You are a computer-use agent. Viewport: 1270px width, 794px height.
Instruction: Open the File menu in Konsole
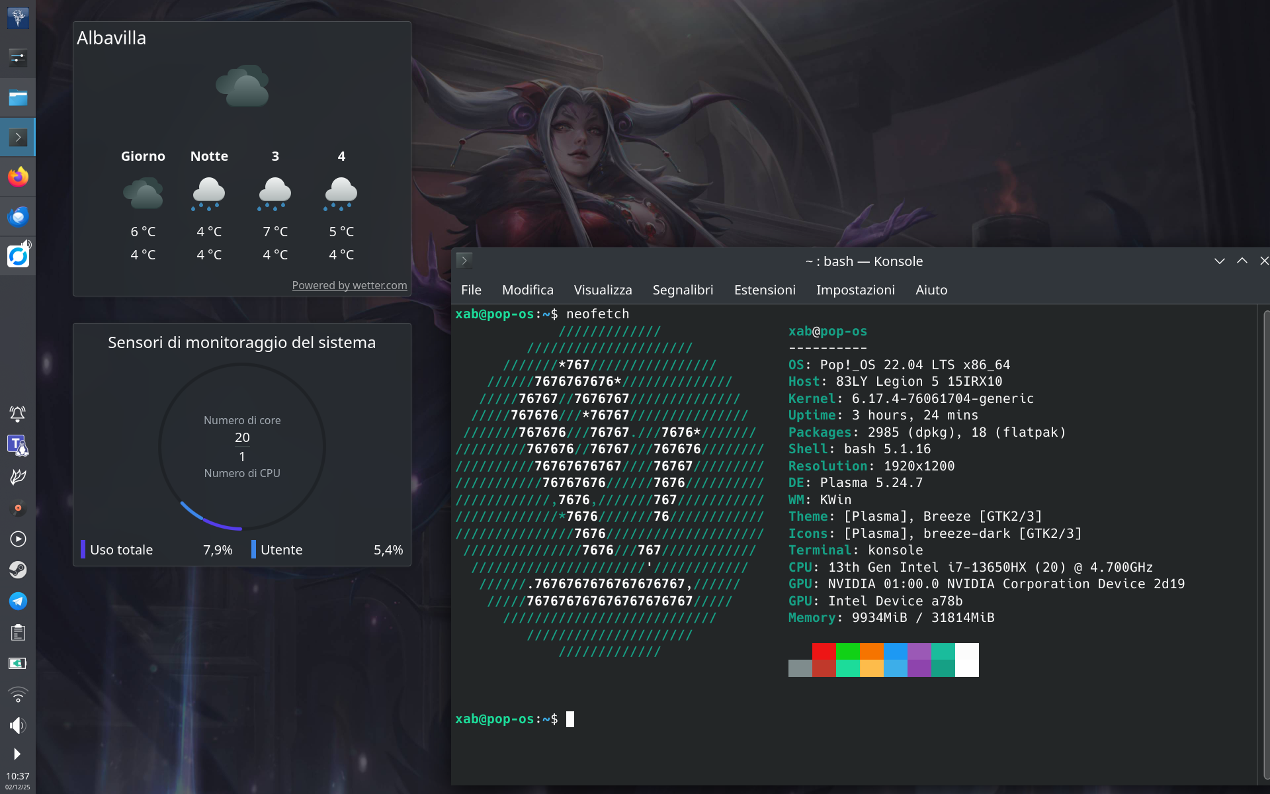pyautogui.click(x=471, y=290)
